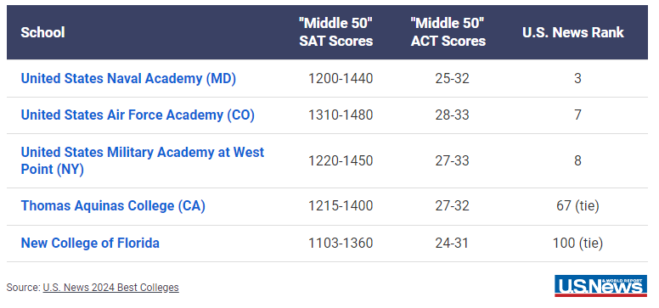The height and width of the screenshot is (308, 659).
Task: Click Air Force Academy ACT score 28-33
Action: [453, 115]
